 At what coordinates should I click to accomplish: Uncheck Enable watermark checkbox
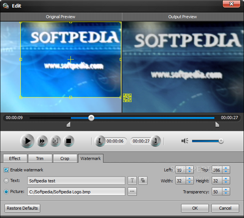pos(6,170)
